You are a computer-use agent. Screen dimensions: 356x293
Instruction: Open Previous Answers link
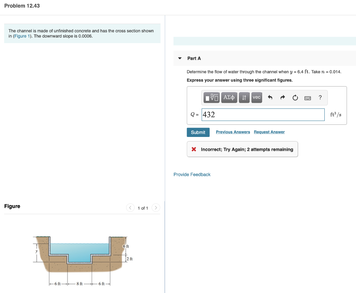[233, 132]
